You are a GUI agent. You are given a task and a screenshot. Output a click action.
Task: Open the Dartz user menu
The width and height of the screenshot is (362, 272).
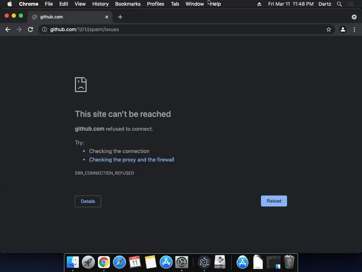(x=325, y=4)
